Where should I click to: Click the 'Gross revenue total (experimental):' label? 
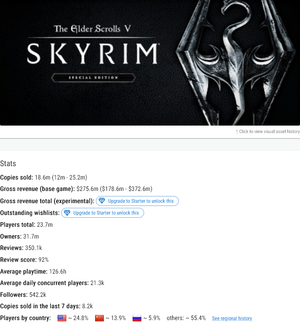[47, 201]
